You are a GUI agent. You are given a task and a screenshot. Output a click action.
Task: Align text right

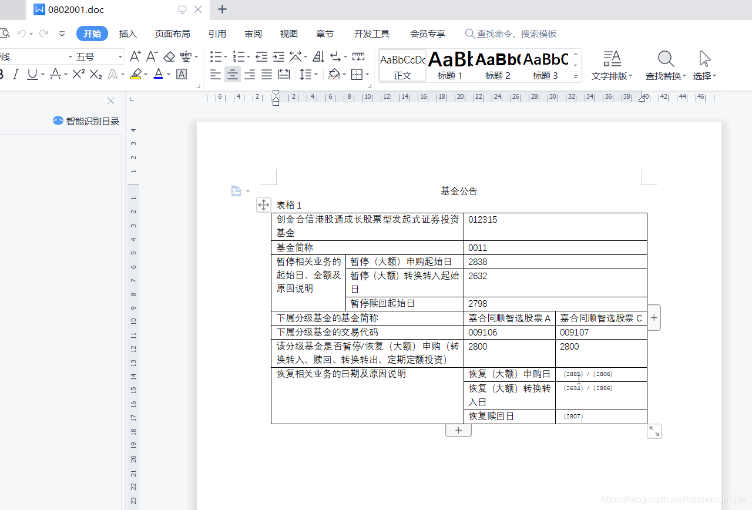[x=250, y=74]
